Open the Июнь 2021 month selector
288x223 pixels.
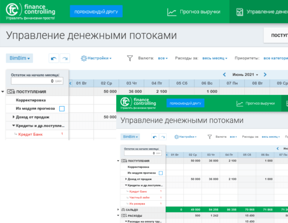click(x=245, y=75)
